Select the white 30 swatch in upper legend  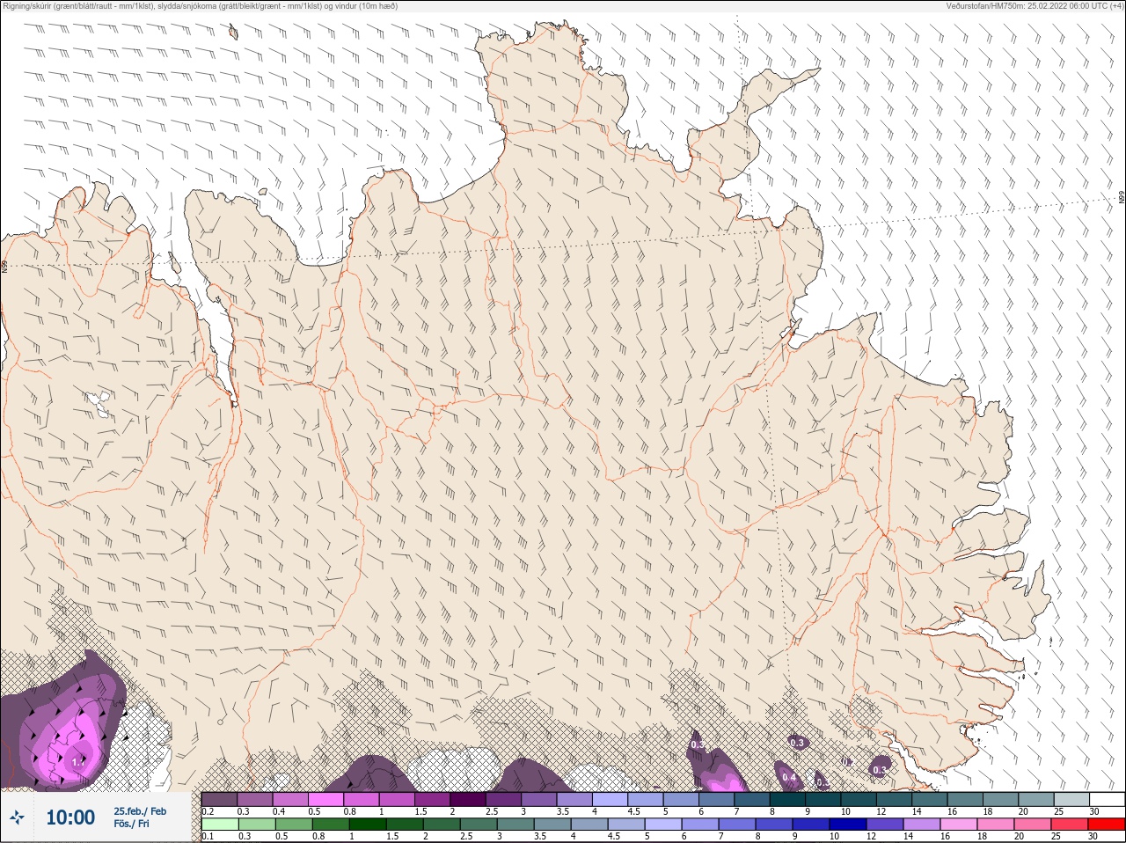tap(1107, 799)
